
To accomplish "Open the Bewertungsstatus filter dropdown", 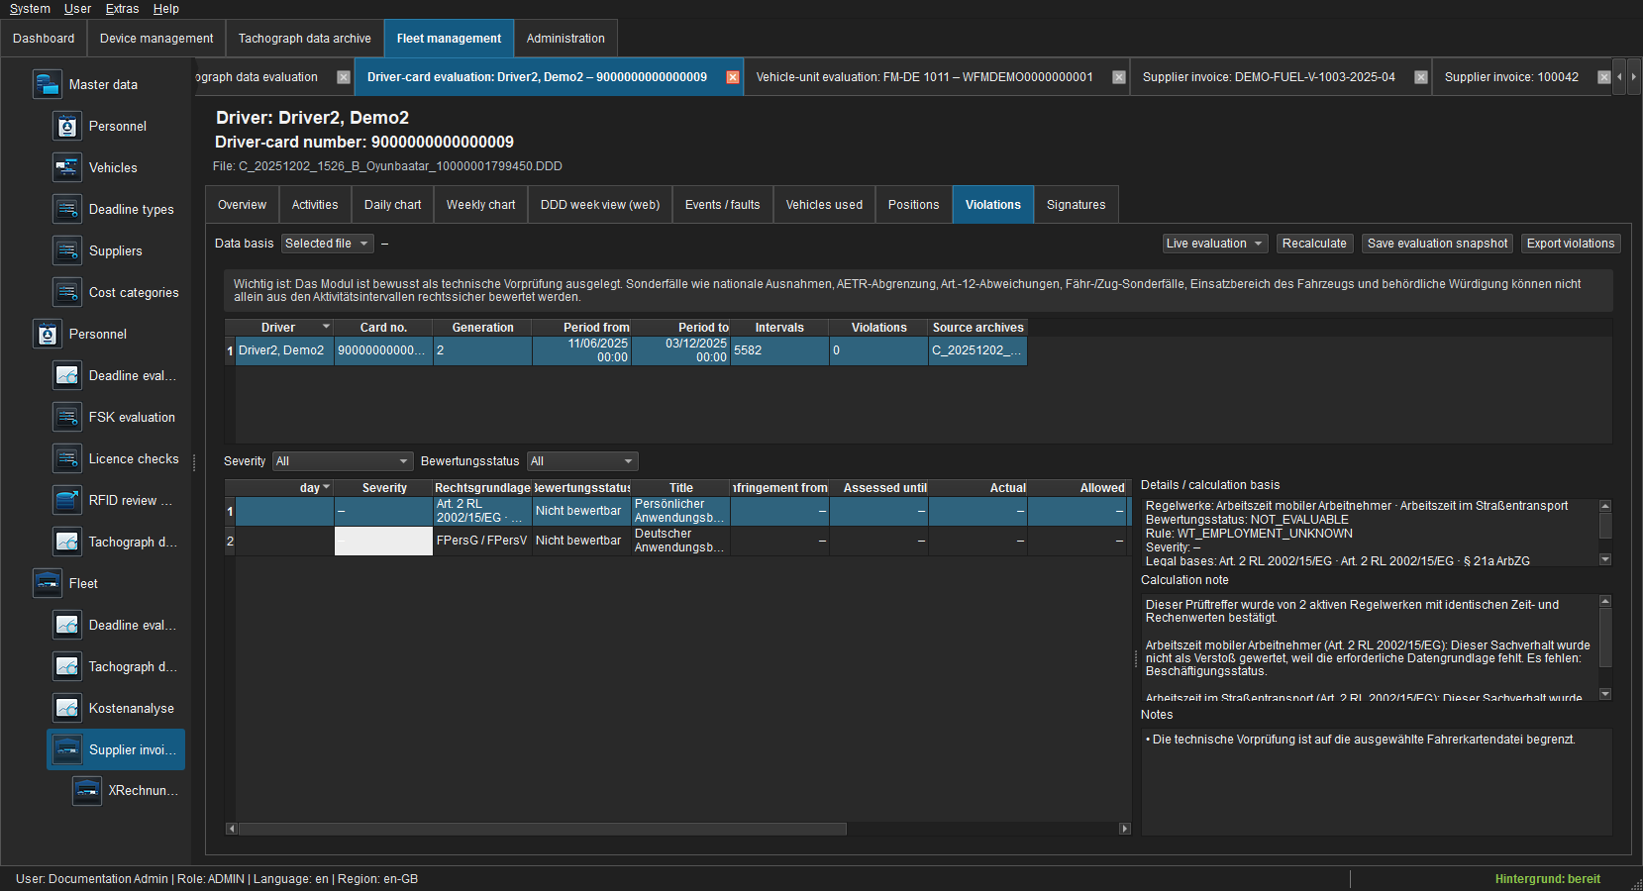I will click(582, 461).
